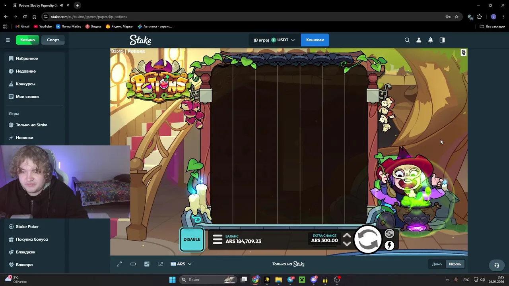
Task: Open YouTube bookmark
Action: pos(43,26)
